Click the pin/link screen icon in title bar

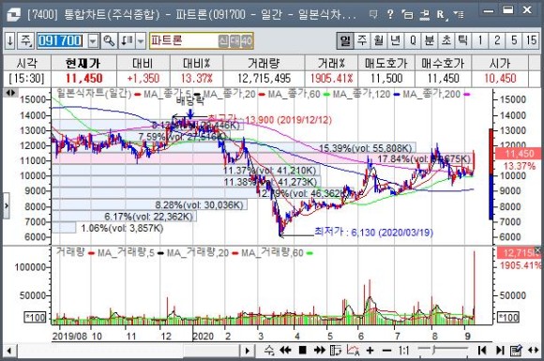click(x=424, y=14)
